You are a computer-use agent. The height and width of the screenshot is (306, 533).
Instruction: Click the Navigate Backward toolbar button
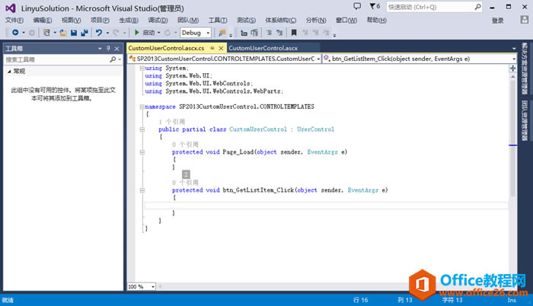coord(13,33)
